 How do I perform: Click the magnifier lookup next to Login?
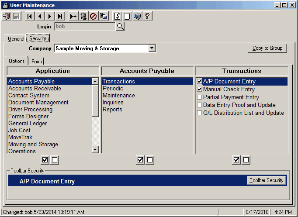click(120, 26)
